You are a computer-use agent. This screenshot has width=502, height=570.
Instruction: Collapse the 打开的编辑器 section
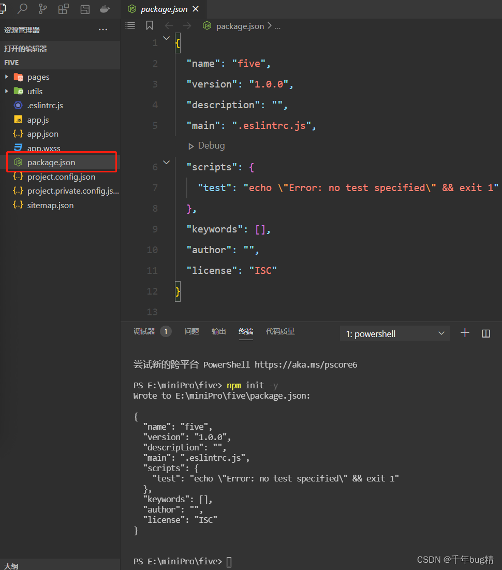coord(60,48)
